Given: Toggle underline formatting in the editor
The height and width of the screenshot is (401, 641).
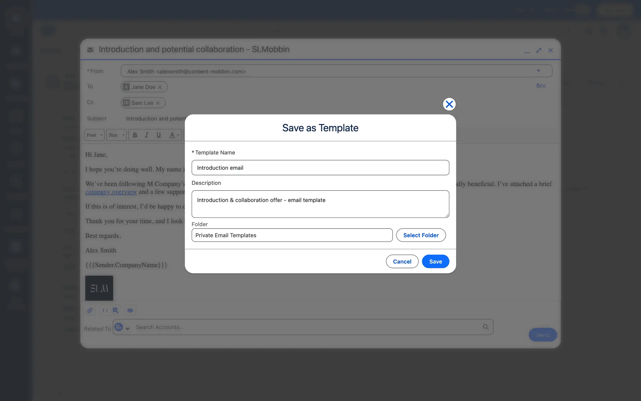Looking at the screenshot, I should (159, 135).
